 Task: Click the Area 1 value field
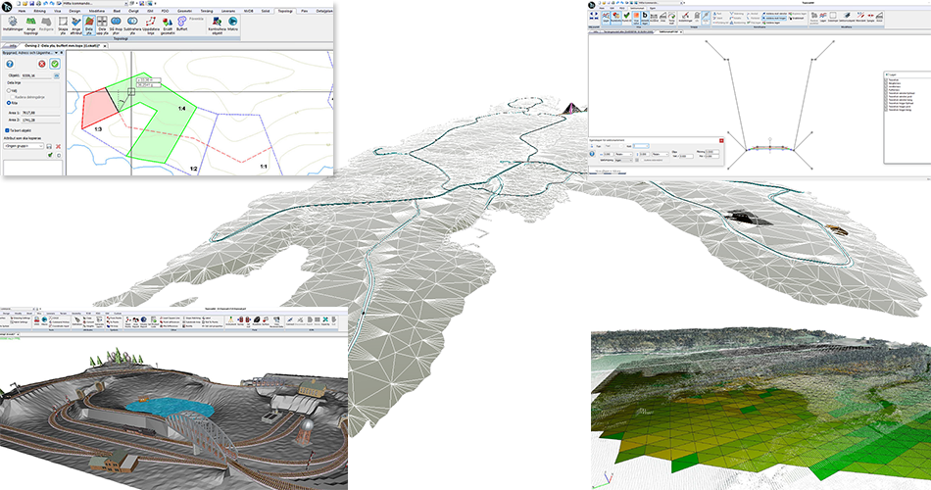[41, 113]
